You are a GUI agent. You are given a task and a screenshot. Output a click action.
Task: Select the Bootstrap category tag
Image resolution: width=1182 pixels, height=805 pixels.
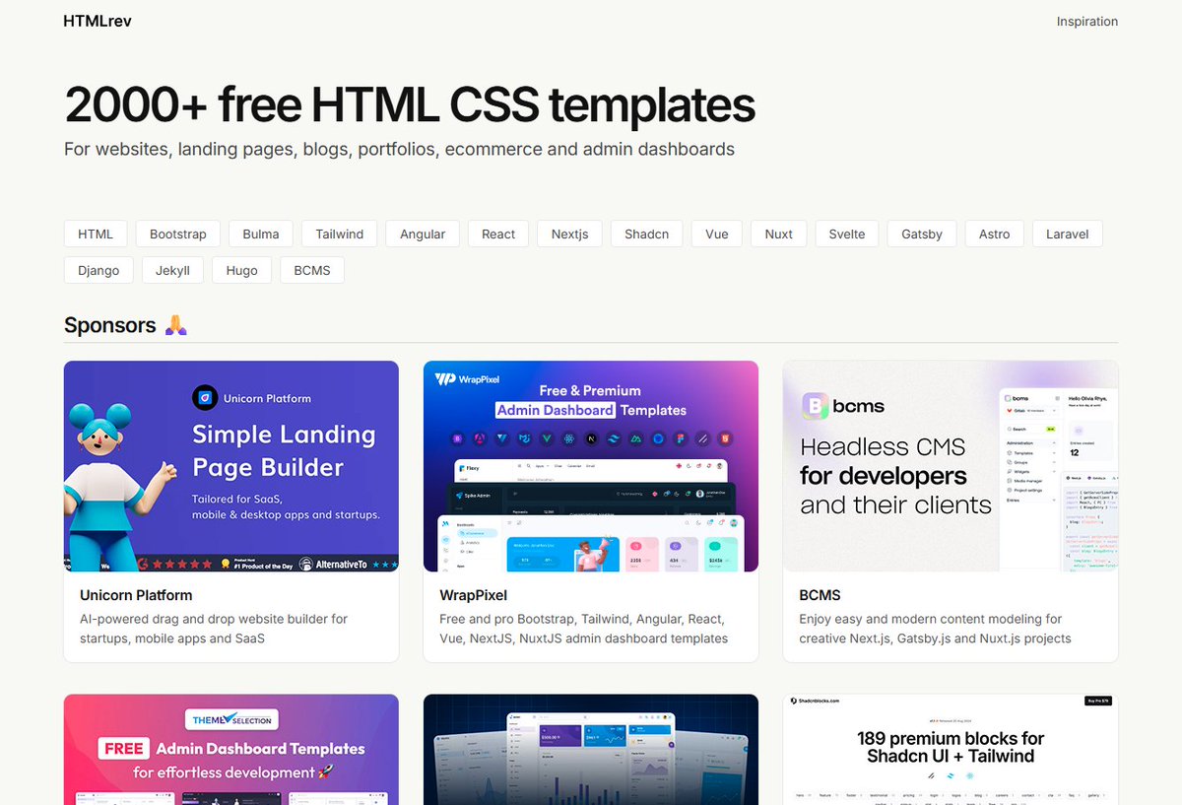pos(178,234)
